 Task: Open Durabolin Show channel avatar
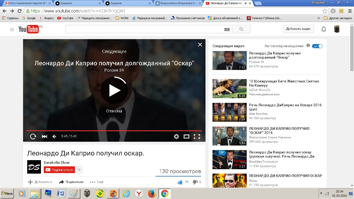(x=34, y=167)
